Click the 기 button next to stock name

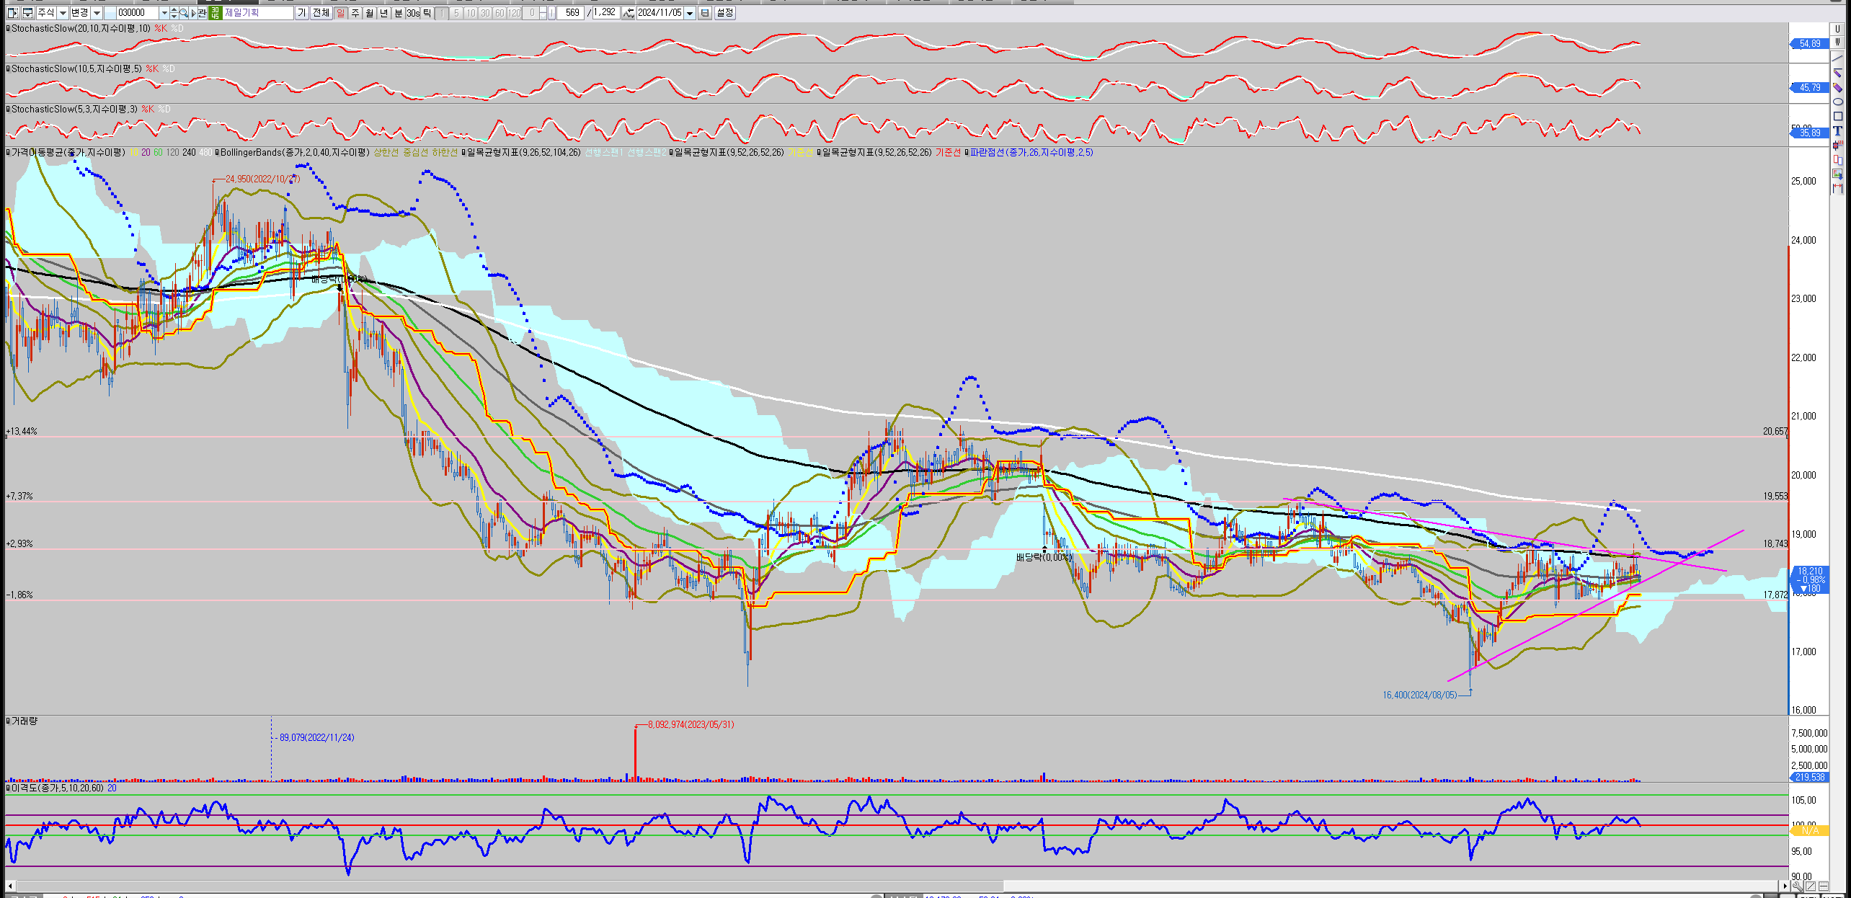click(301, 12)
